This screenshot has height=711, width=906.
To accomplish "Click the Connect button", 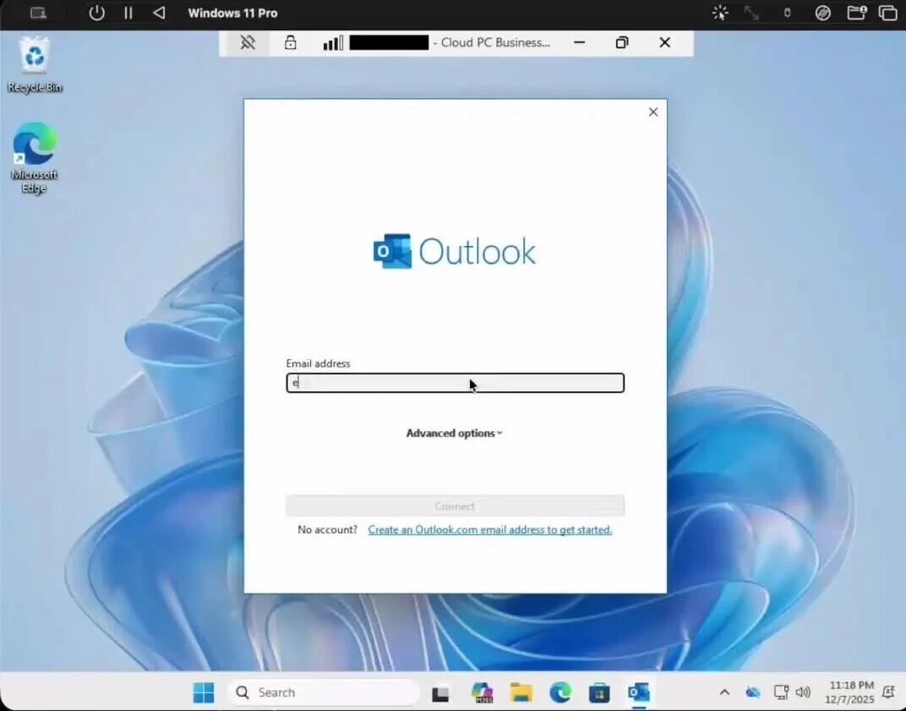I will (x=456, y=506).
